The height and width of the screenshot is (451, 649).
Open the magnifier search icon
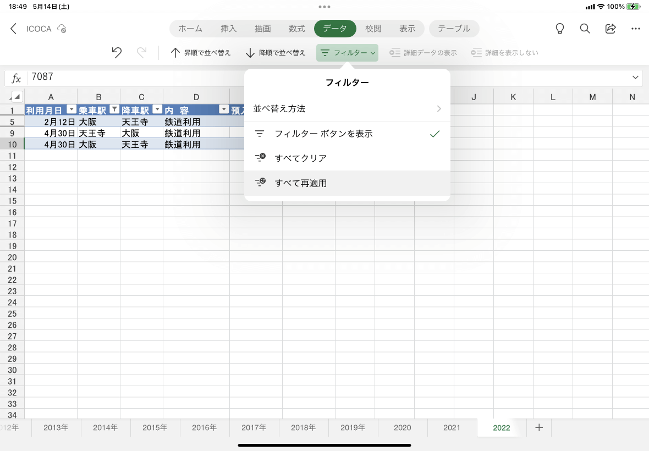point(585,29)
